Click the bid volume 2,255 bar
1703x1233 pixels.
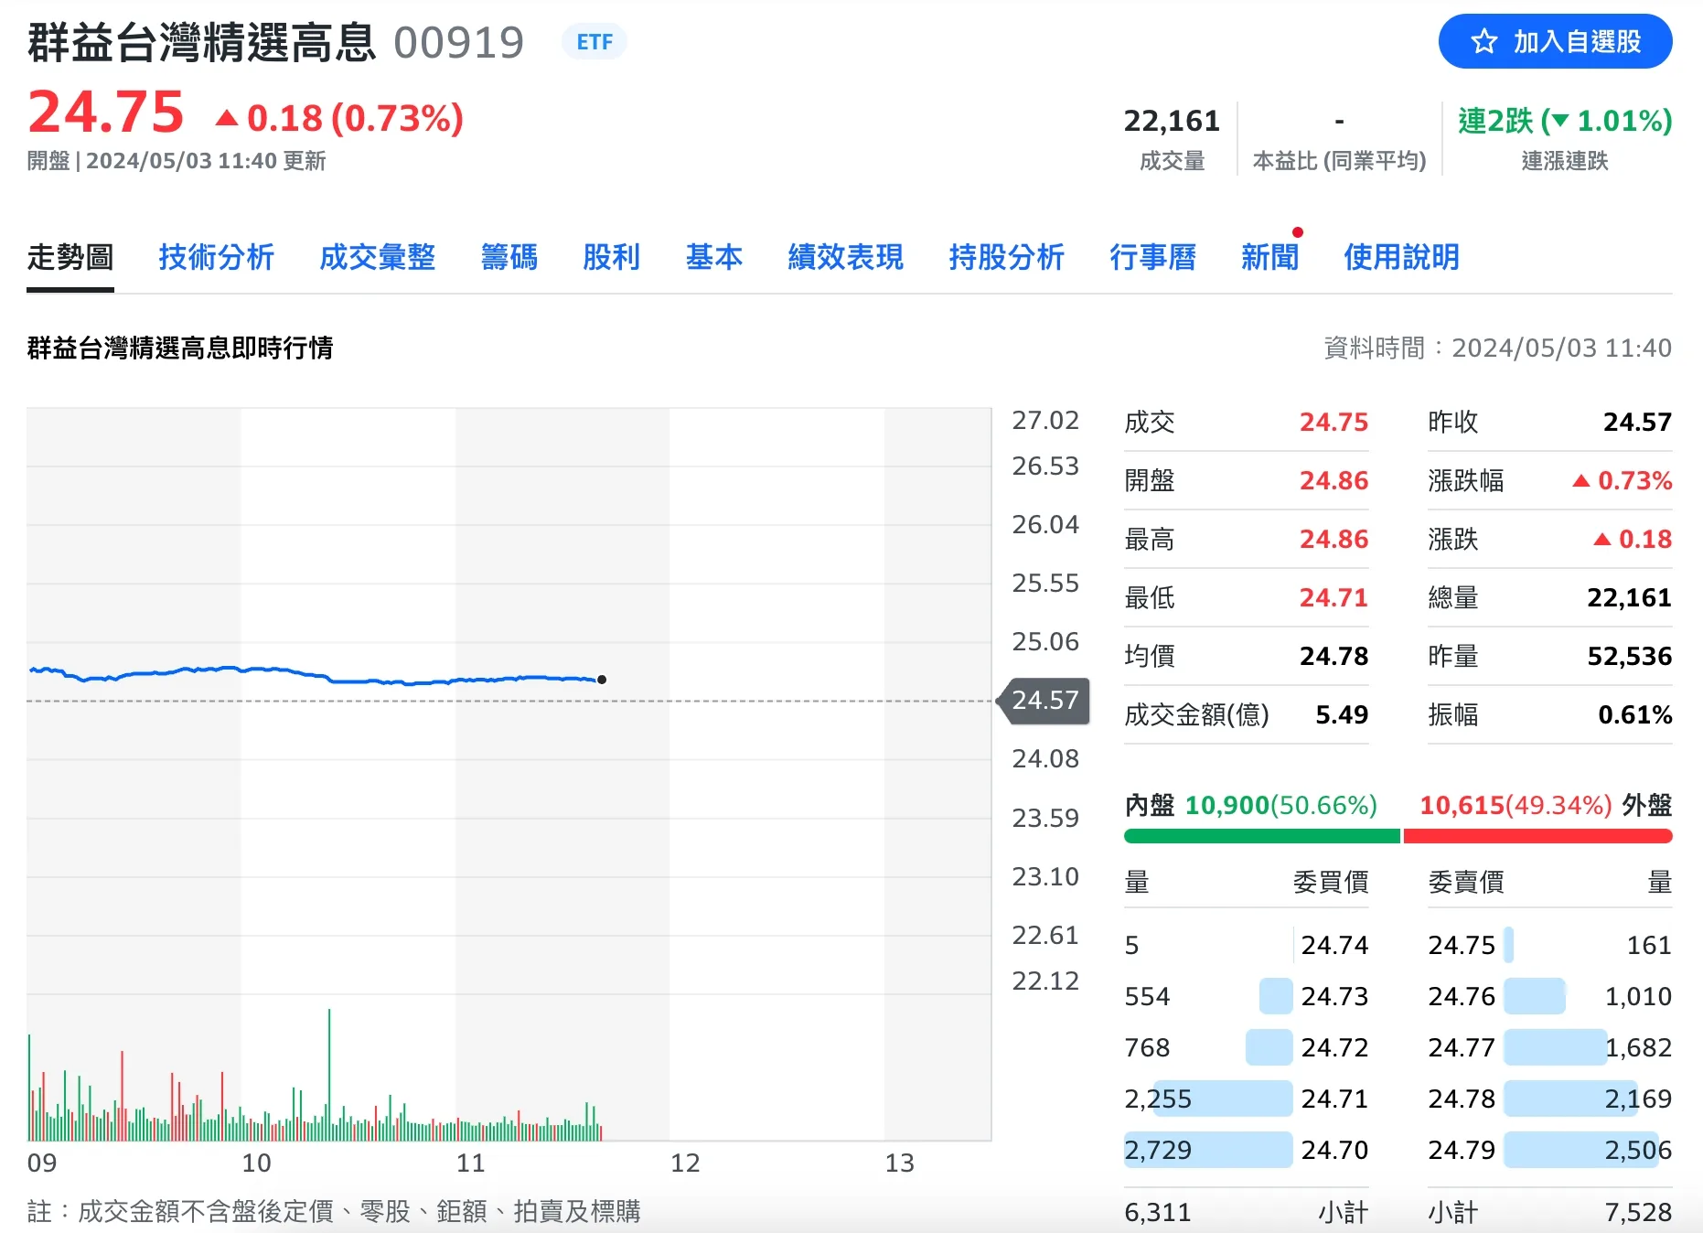[x=1223, y=1099]
